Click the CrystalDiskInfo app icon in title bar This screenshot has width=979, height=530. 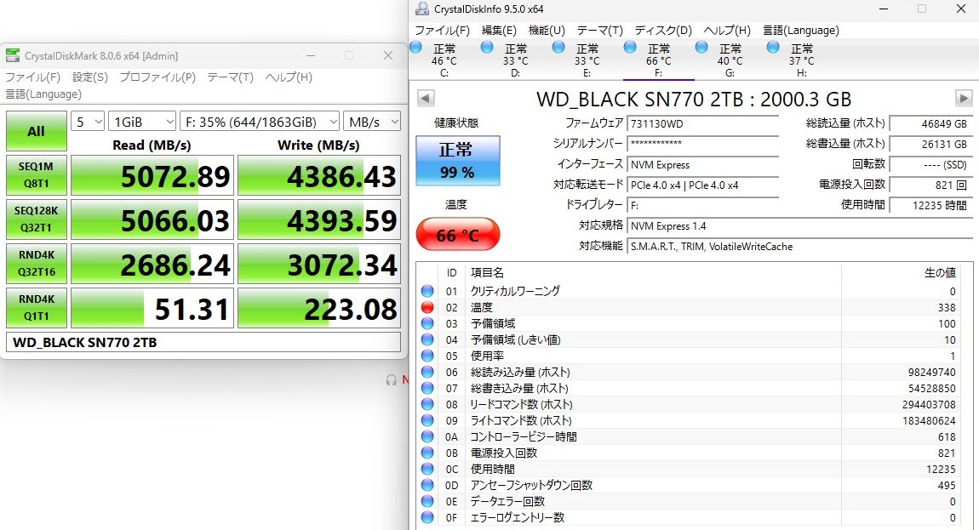[422, 9]
